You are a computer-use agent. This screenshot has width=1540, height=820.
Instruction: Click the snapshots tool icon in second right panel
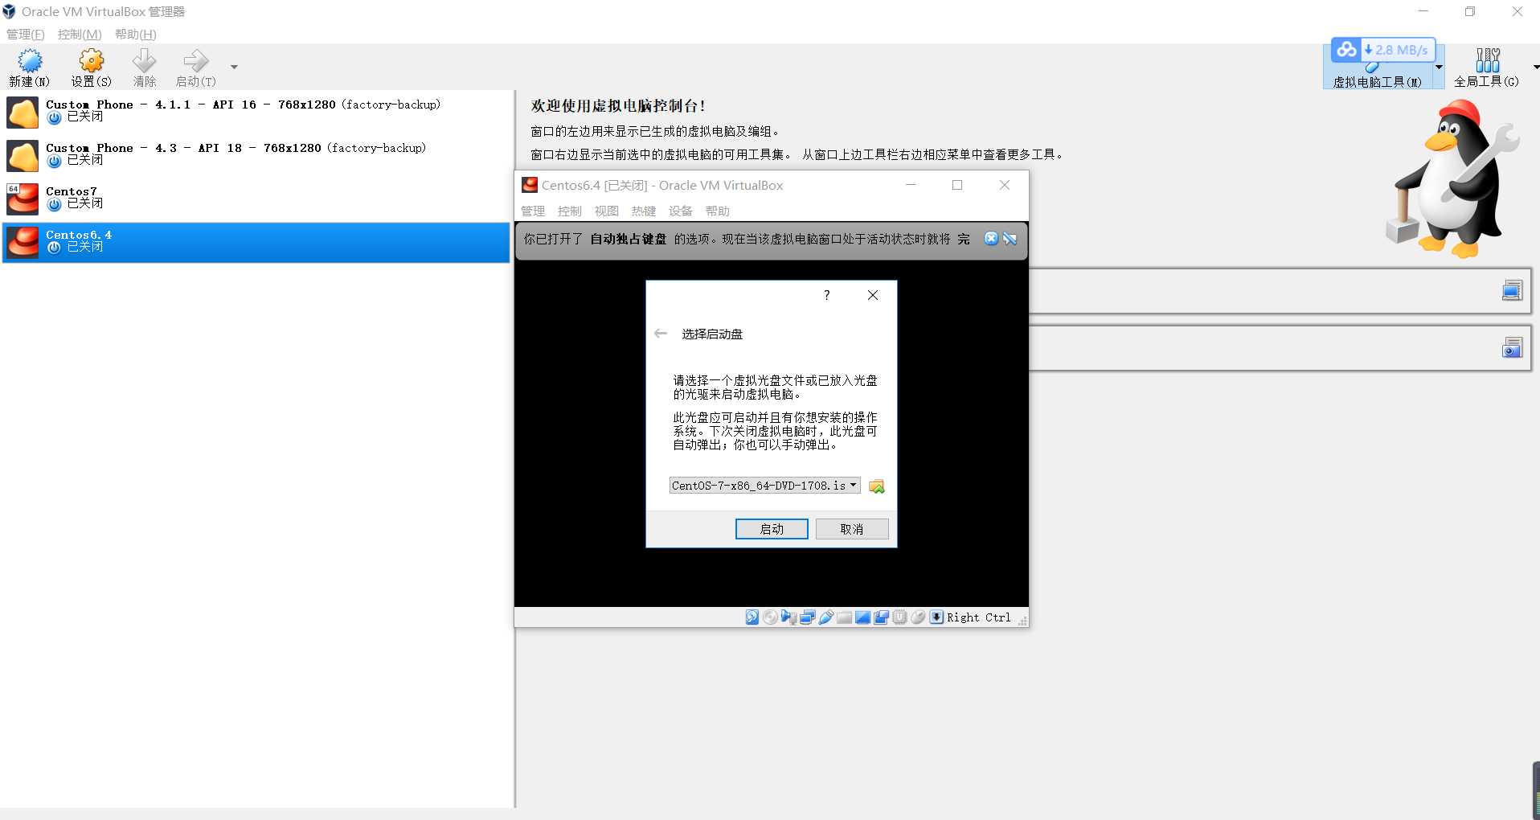(1512, 347)
